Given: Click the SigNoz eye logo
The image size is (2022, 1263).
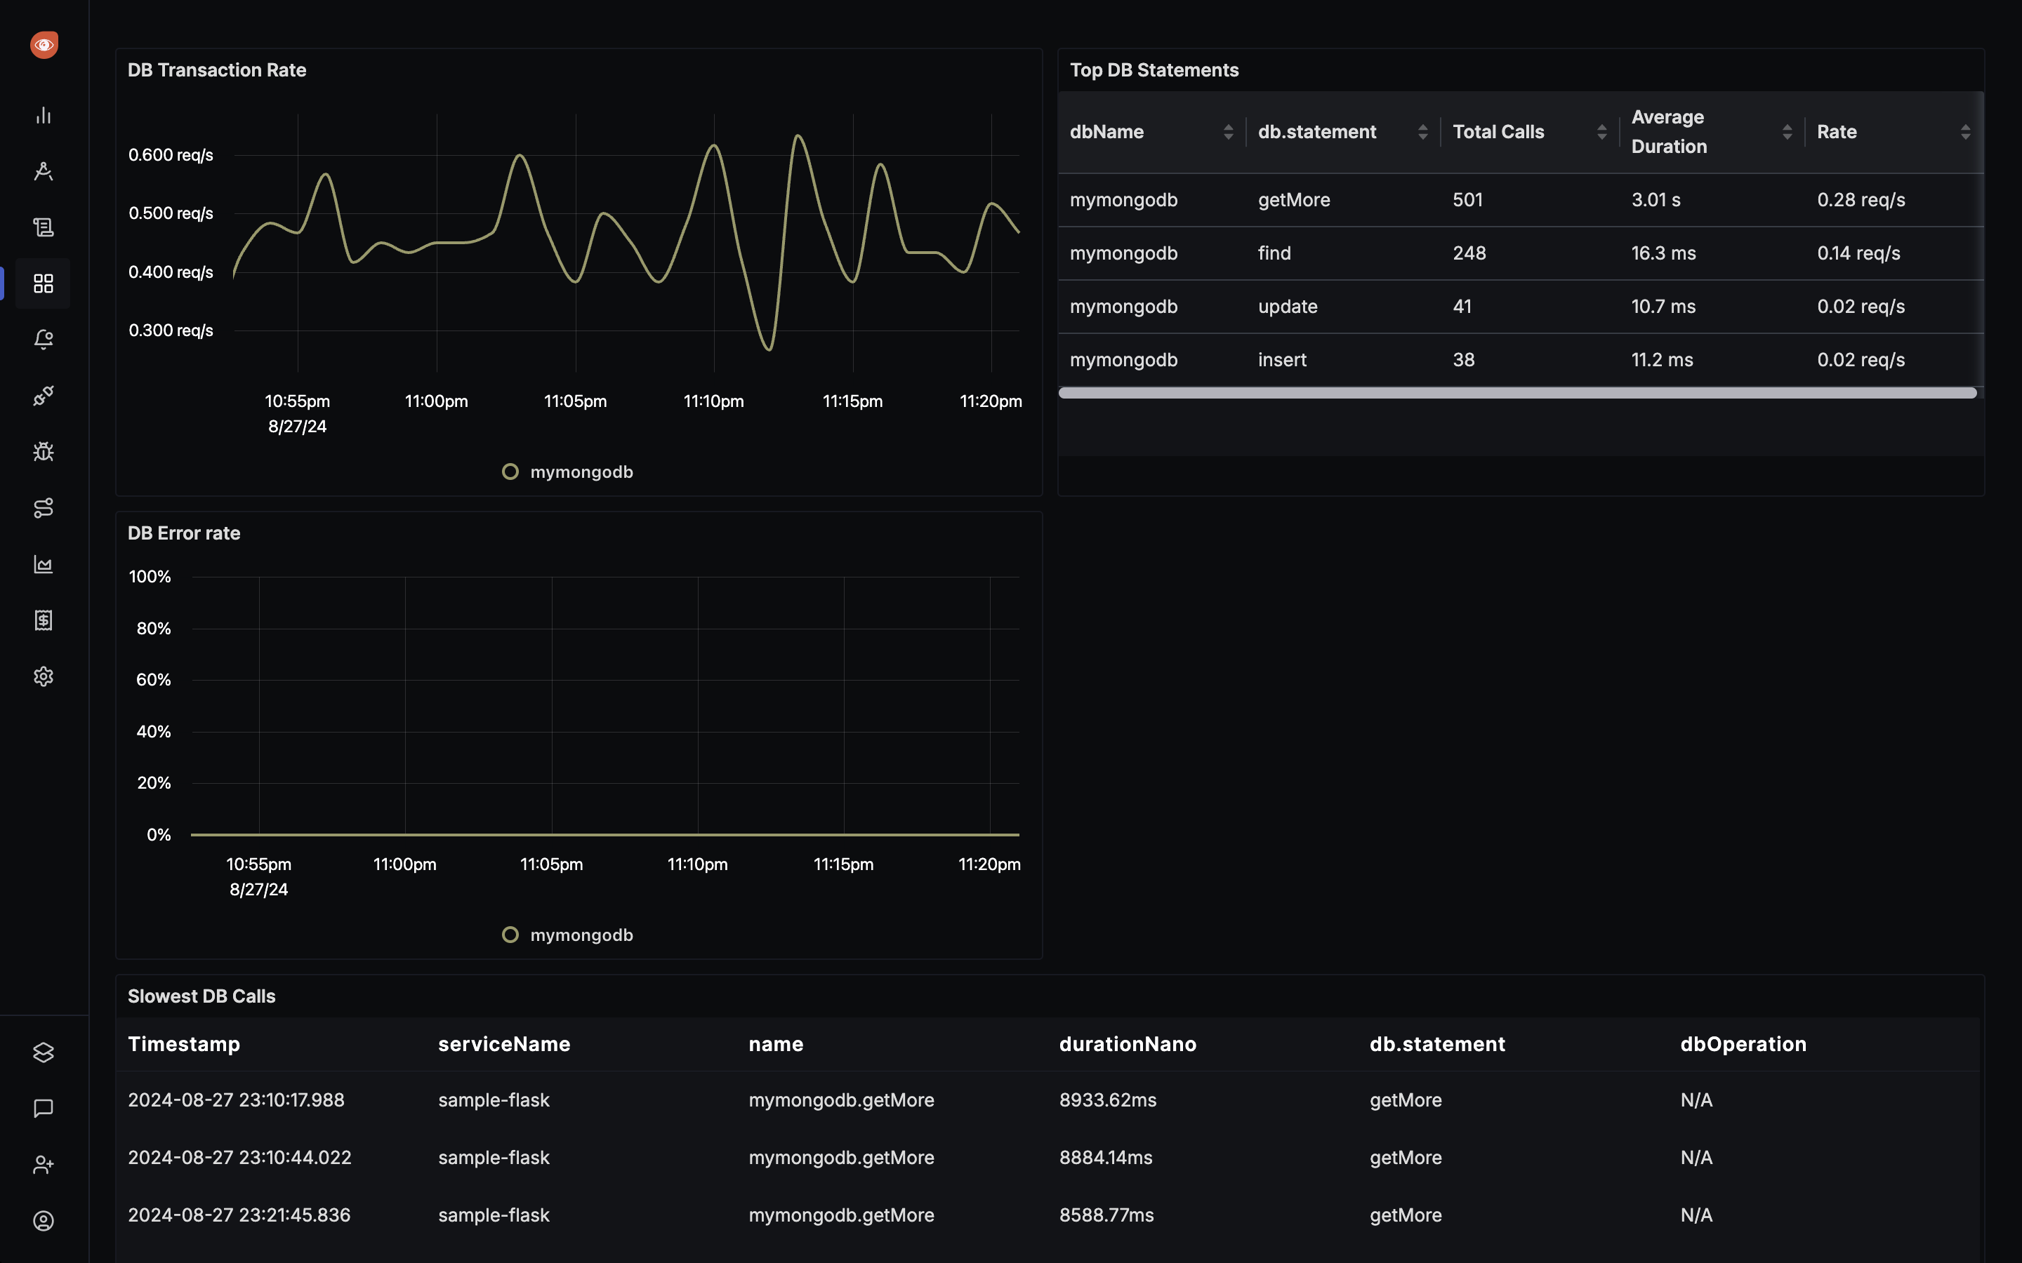Looking at the screenshot, I should pyautogui.click(x=44, y=44).
